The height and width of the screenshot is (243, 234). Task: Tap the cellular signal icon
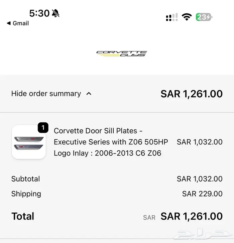[x=172, y=17]
